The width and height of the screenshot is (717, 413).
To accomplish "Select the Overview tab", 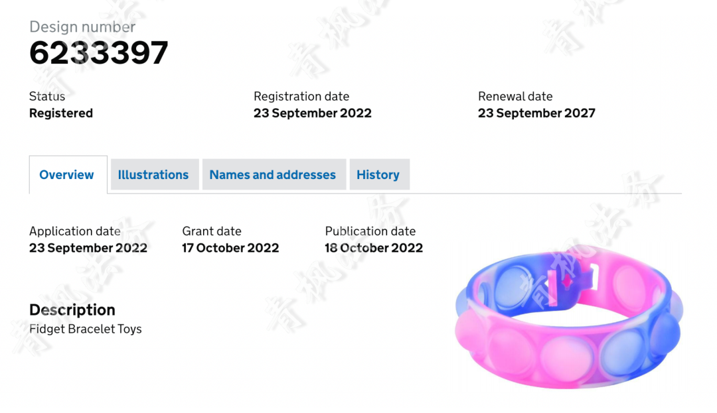I will [68, 175].
